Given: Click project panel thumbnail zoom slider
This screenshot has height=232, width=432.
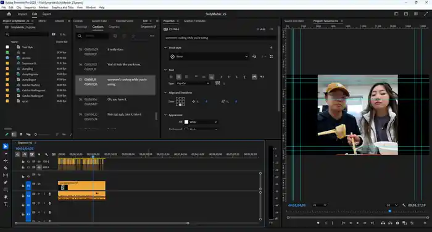Looking at the screenshot, I should tap(43, 135).
